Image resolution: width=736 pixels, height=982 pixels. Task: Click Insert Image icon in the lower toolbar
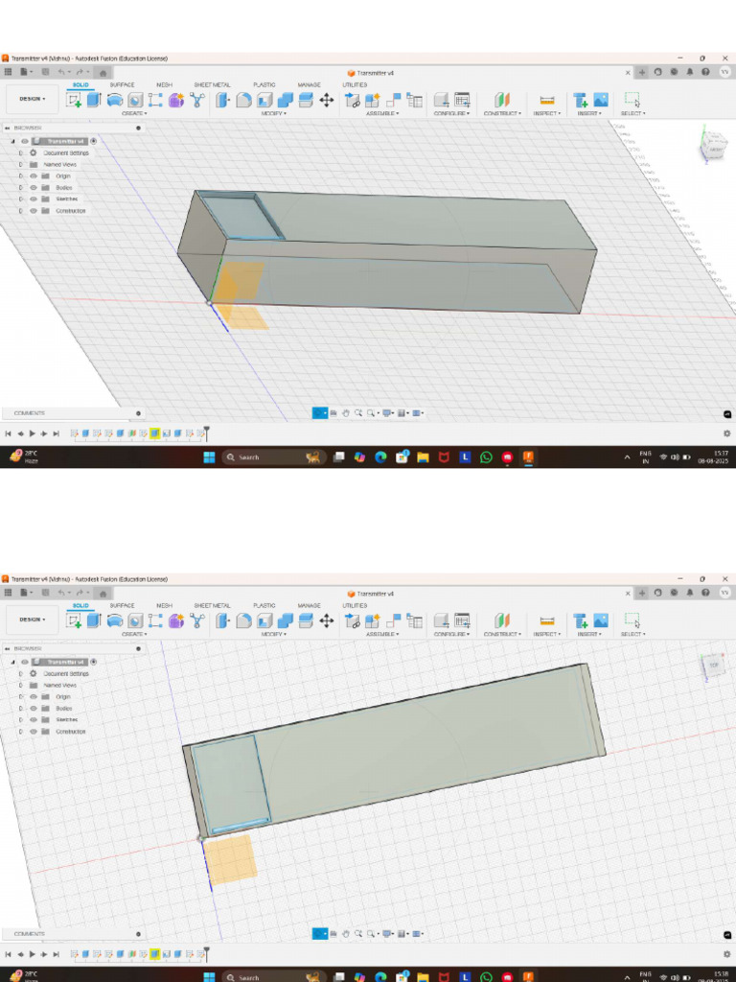[x=601, y=620]
